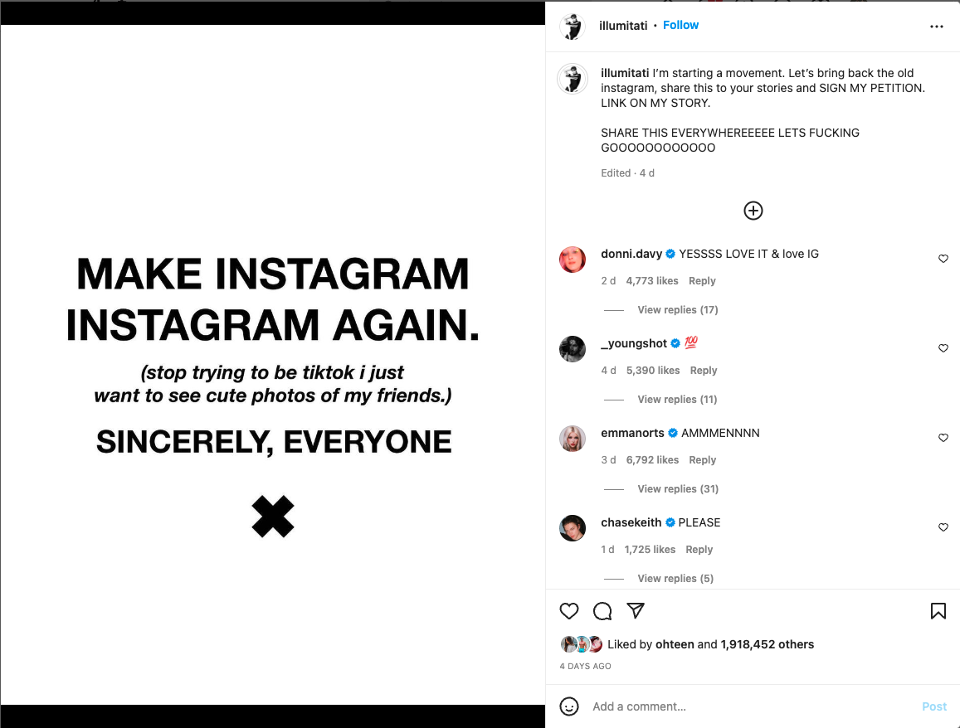The height and width of the screenshot is (728, 960).
Task: Open the three-dot more options menu
Action: [937, 27]
